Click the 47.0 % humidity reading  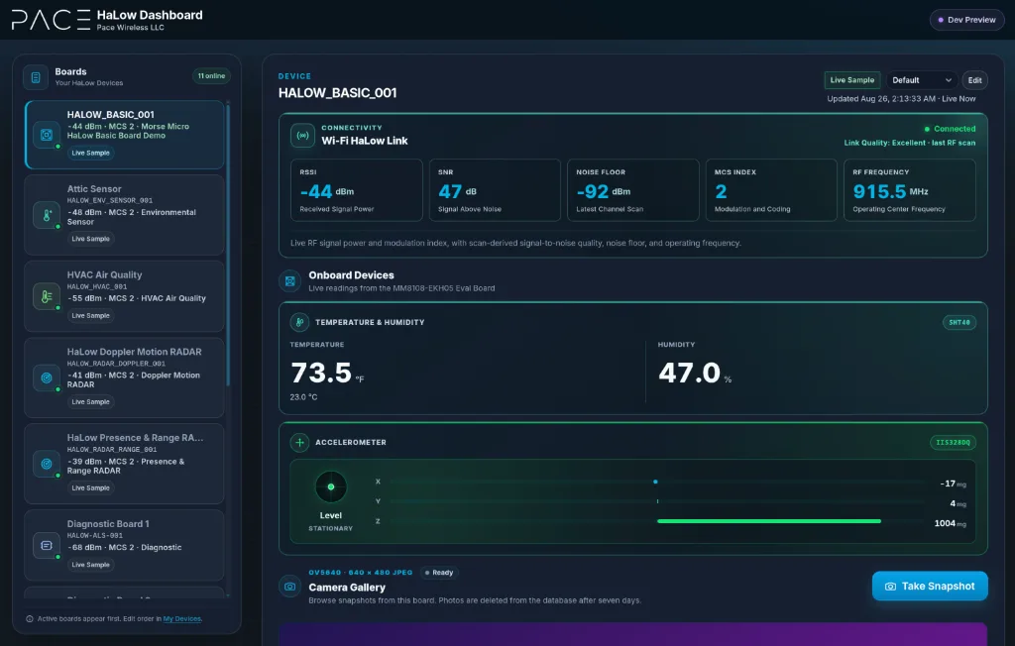695,374
